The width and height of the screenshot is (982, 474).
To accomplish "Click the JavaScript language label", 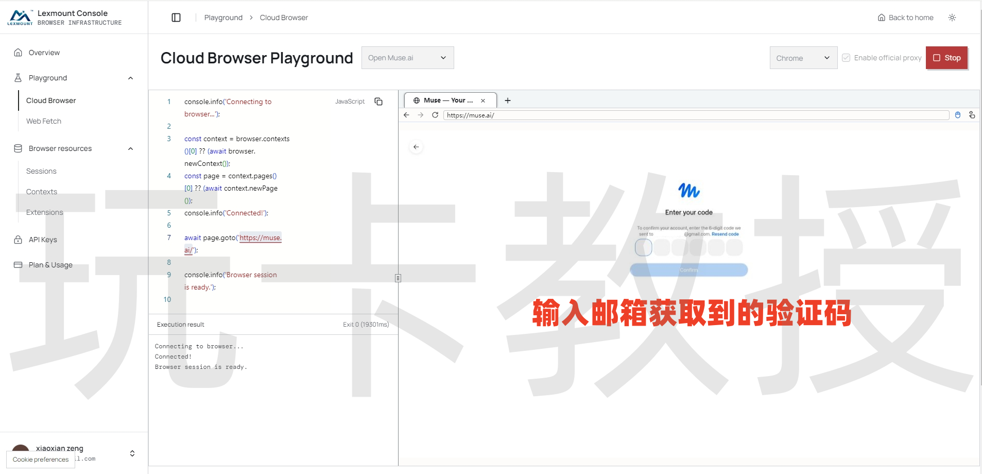I will (350, 101).
